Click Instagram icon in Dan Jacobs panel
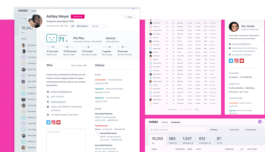This screenshot has width=265, height=152. coord(236,61)
